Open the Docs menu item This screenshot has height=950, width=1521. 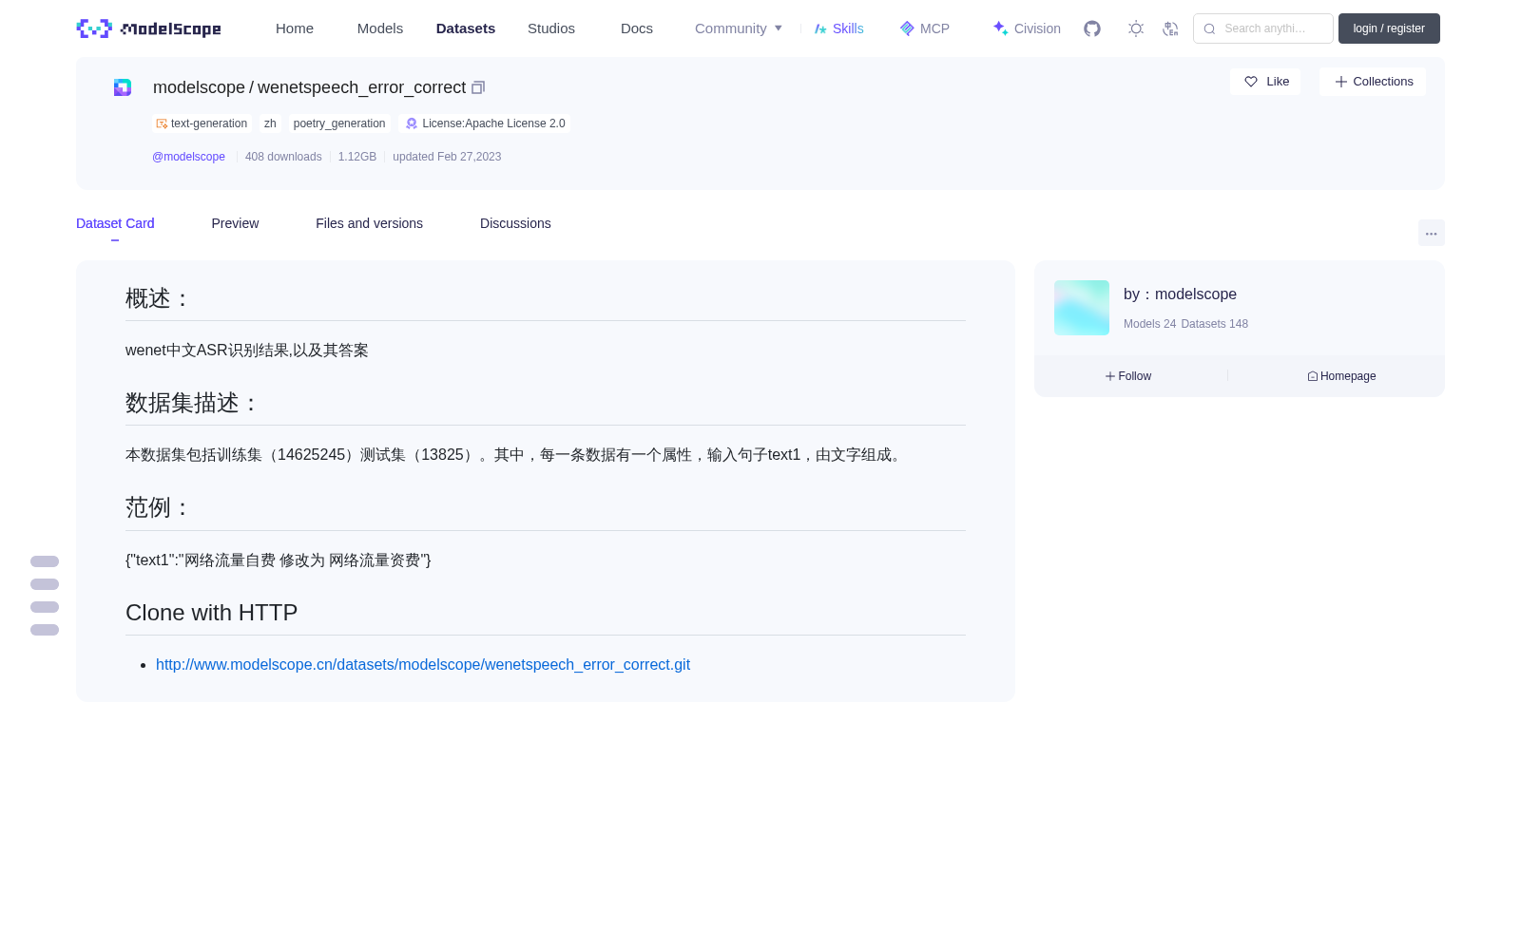(637, 28)
